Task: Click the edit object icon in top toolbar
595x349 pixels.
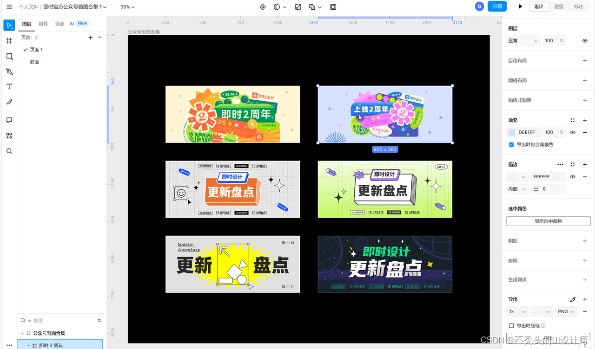Action: [x=298, y=7]
